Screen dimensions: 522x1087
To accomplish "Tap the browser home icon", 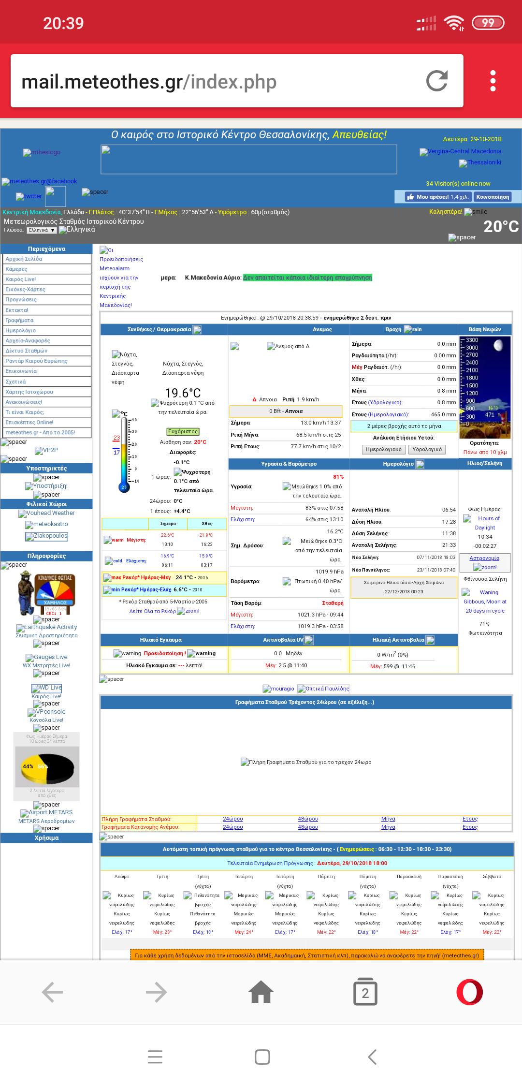I will point(261,992).
